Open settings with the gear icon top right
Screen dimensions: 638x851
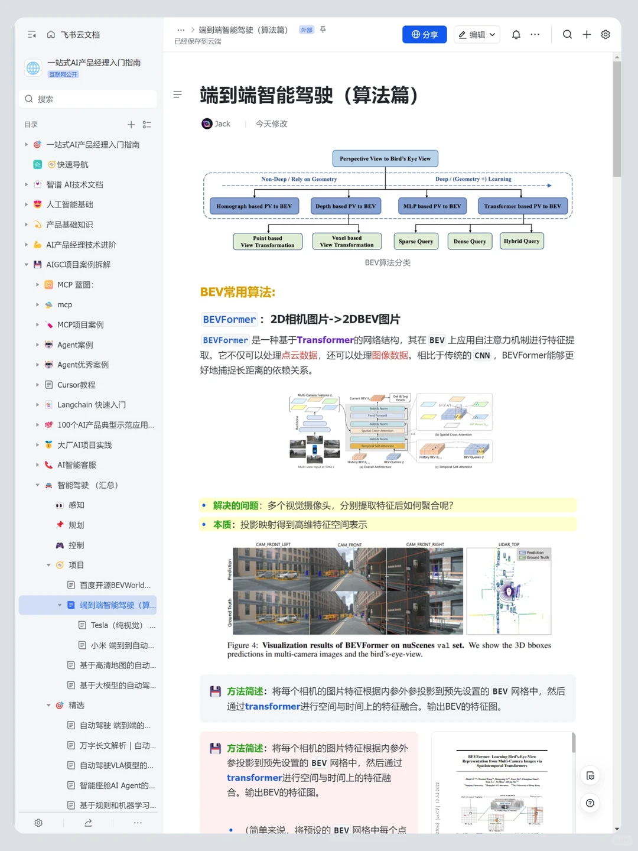(605, 34)
